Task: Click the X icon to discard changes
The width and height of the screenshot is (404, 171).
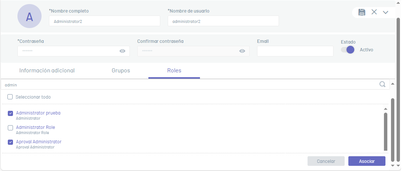Action: pyautogui.click(x=374, y=12)
